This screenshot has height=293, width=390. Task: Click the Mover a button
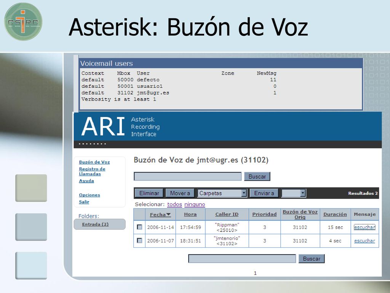[180, 193]
